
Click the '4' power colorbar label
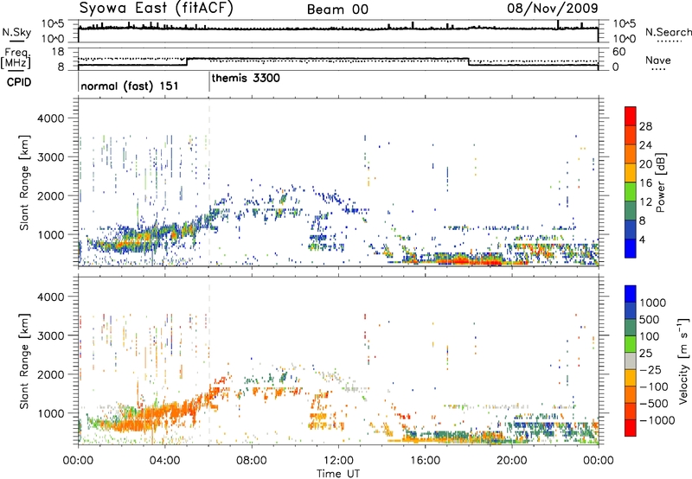point(642,239)
